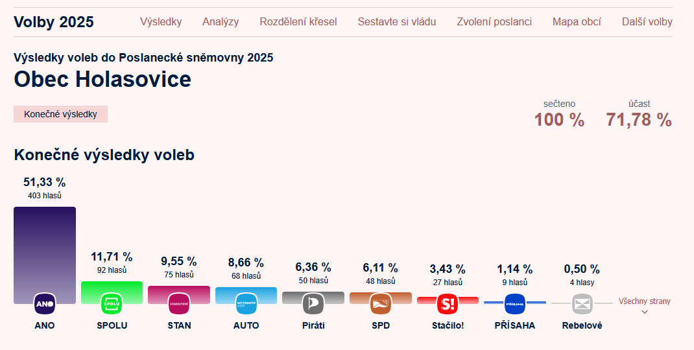694x350 pixels.
Task: Open the Výsledky menu item
Action: coord(161,21)
